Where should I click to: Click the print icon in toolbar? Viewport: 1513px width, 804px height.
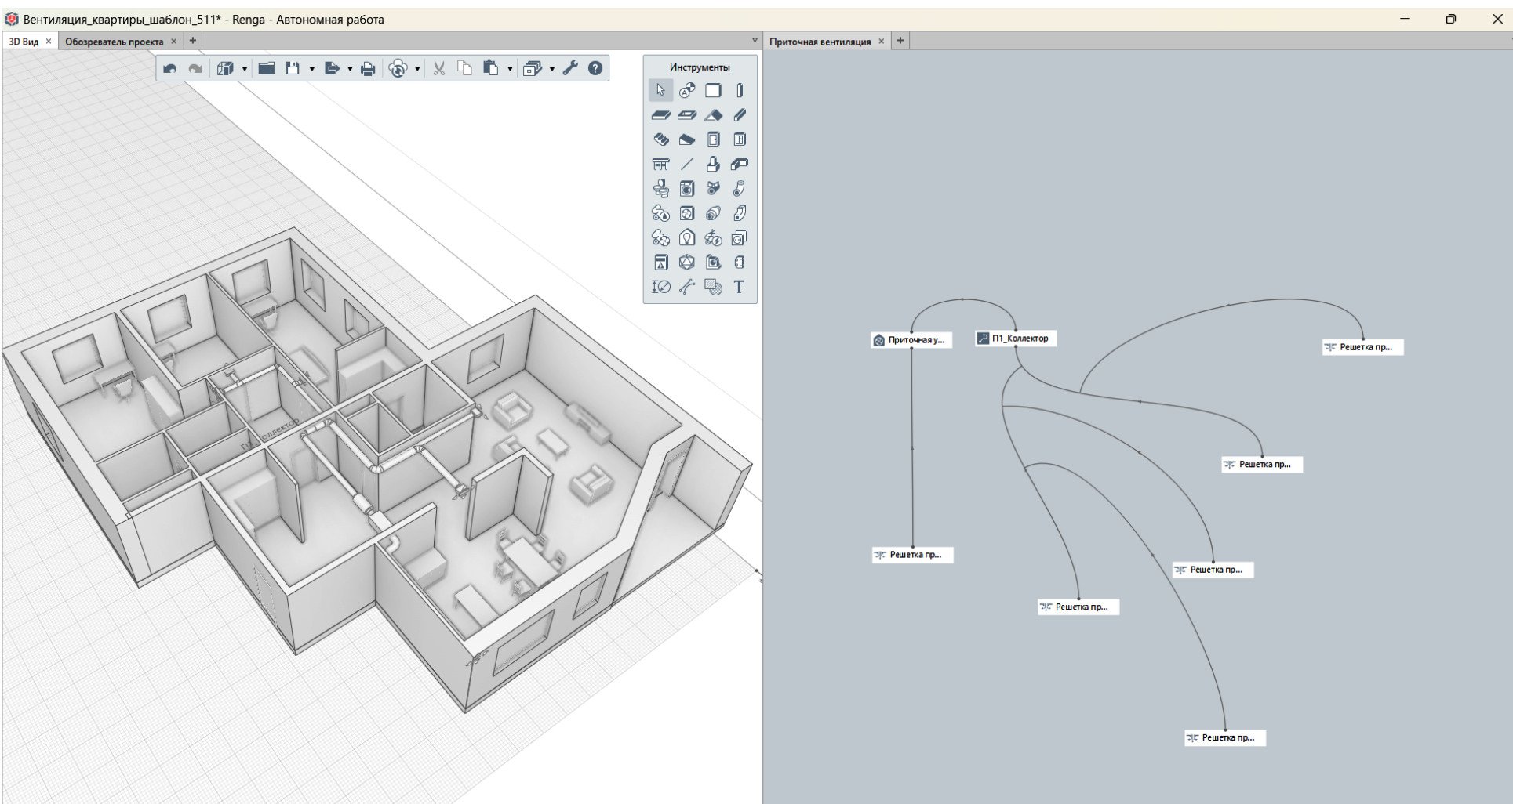pos(368,69)
